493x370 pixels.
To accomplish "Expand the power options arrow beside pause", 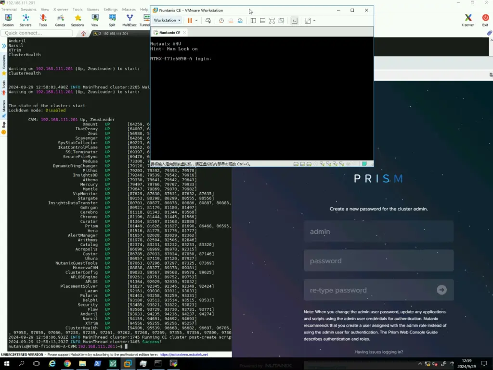I will coord(196,21).
